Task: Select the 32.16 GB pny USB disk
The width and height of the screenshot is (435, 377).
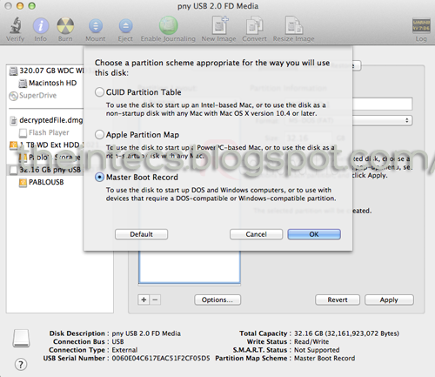Action: tap(45, 170)
